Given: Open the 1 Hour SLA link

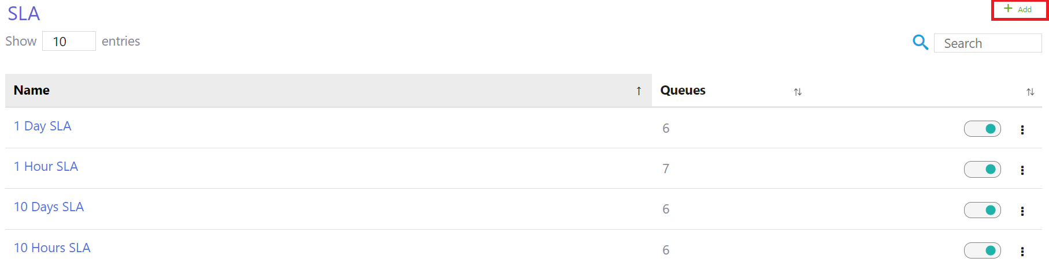Looking at the screenshot, I should pos(46,167).
